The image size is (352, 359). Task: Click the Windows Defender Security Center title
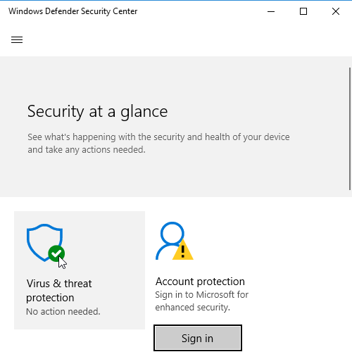point(73,11)
